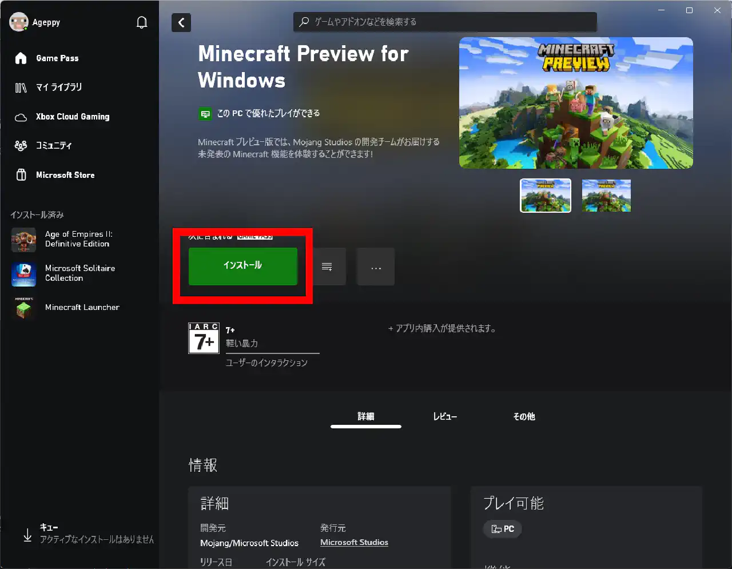This screenshot has height=569, width=732.
Task: Select Minecraft Launcher in installed list
Action: pyautogui.click(x=79, y=308)
